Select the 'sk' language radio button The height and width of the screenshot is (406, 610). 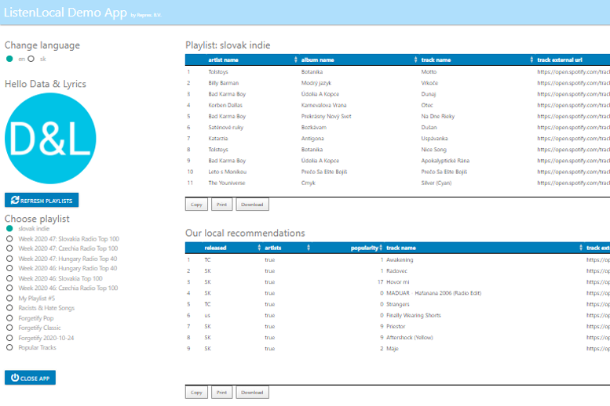coord(31,59)
